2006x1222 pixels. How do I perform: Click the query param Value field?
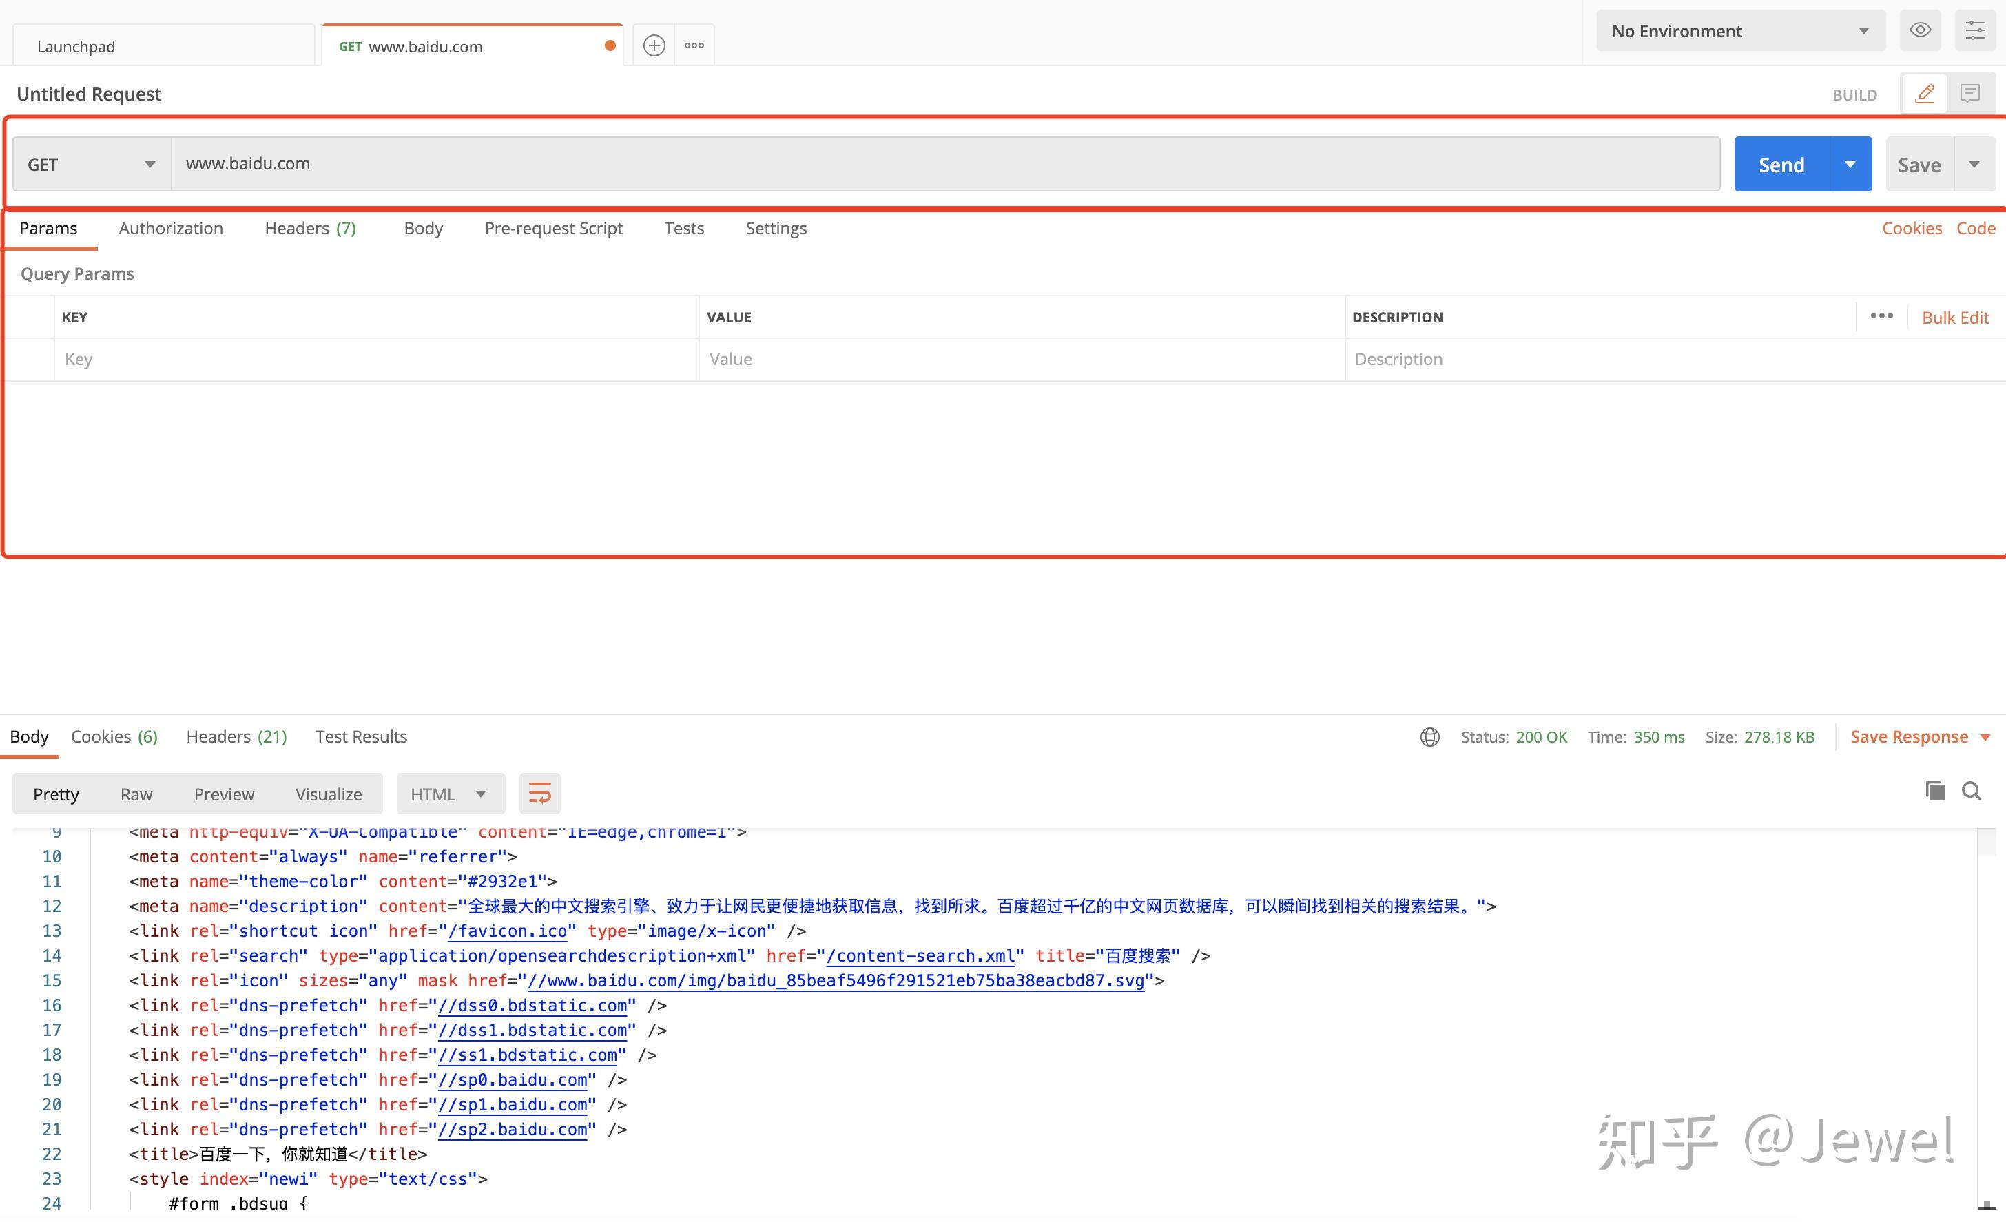click(x=1022, y=360)
